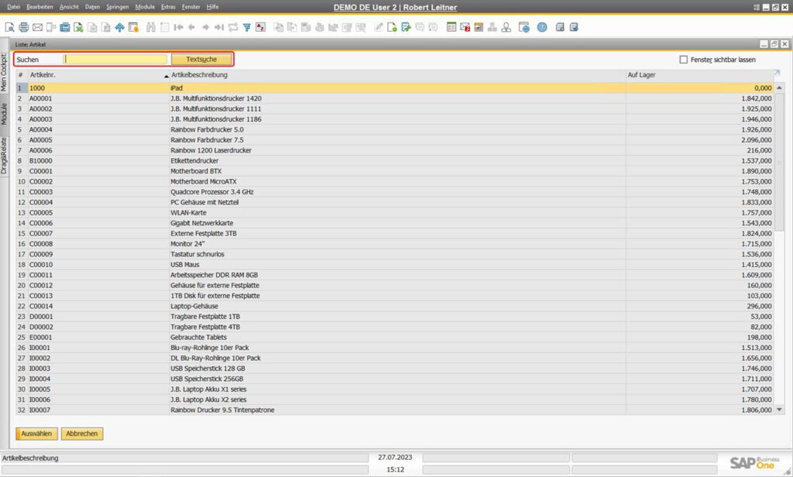Click into the Suchen input field
This screenshot has height=477, width=793.
(x=115, y=59)
